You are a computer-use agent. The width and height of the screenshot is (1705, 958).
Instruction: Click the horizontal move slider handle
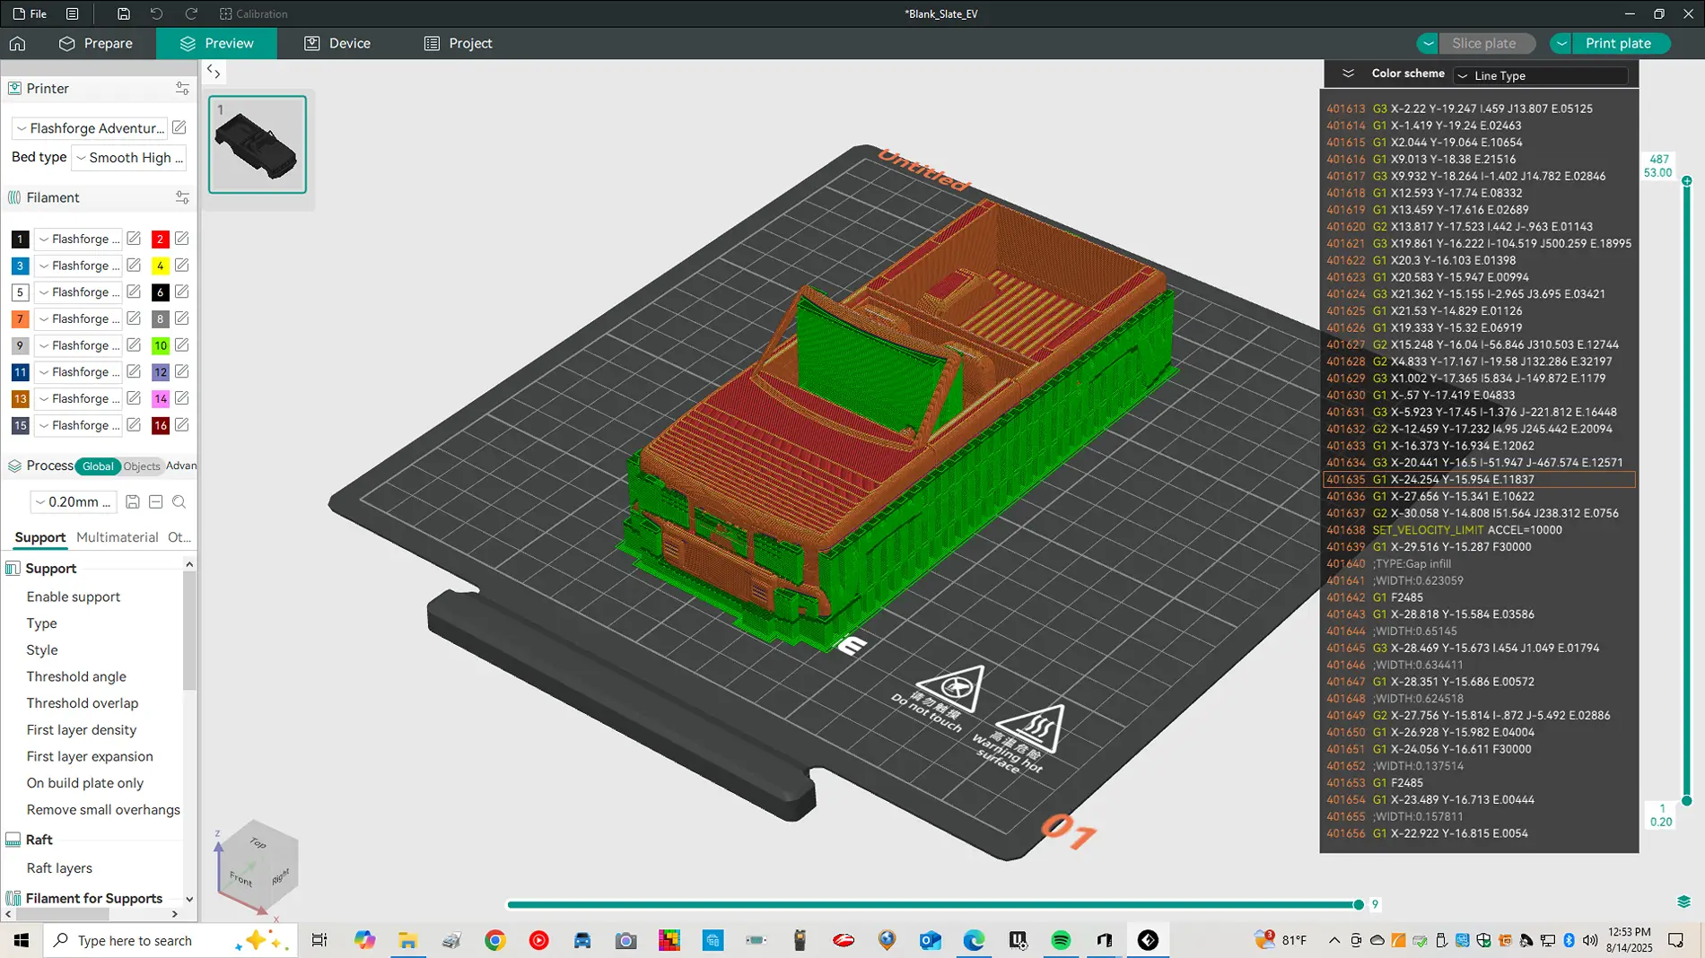pyautogui.click(x=1359, y=904)
